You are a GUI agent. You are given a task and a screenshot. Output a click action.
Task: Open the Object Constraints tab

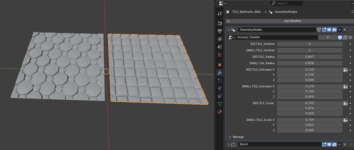pos(220,96)
